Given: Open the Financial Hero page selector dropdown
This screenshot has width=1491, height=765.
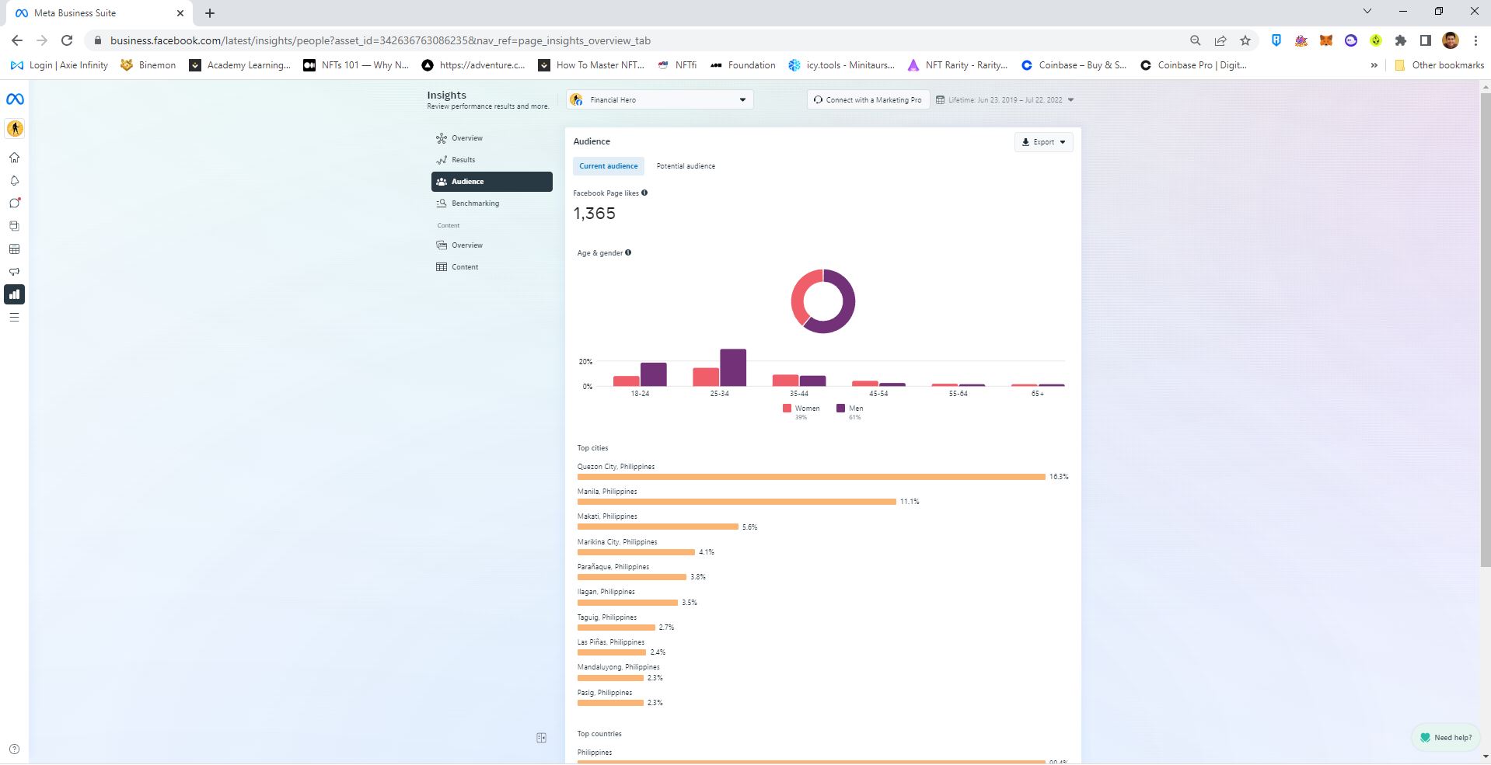Looking at the screenshot, I should (659, 99).
